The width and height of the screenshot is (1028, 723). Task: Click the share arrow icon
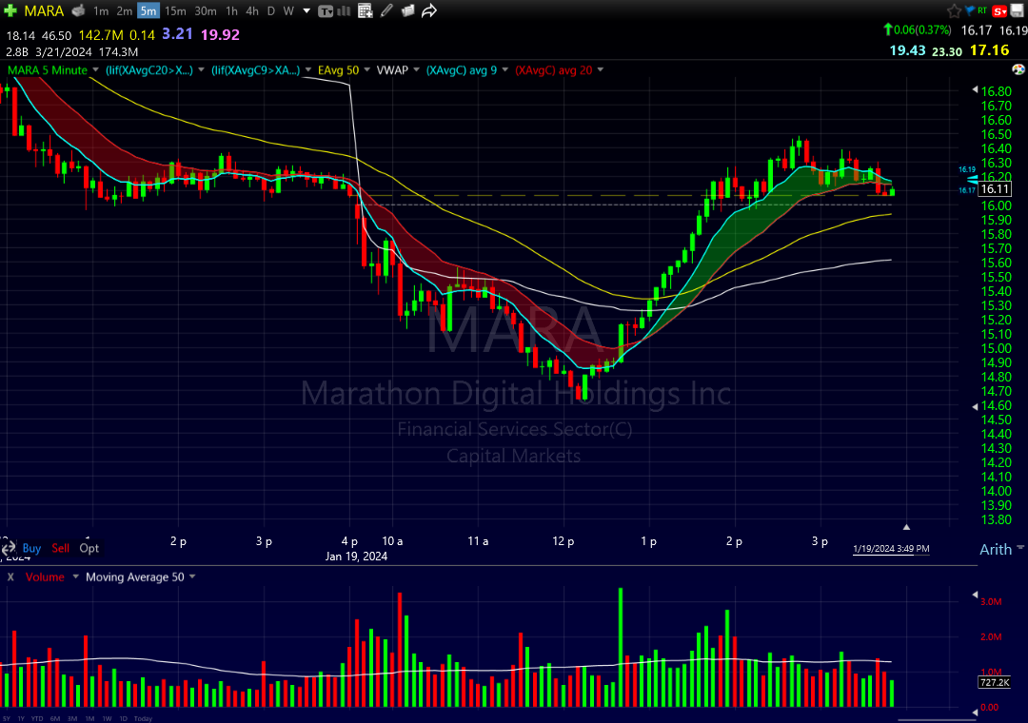click(429, 11)
